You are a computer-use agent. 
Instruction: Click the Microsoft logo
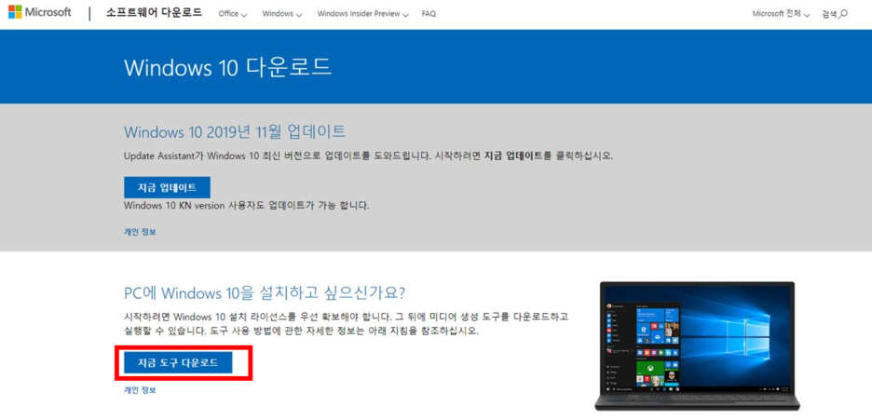pos(40,12)
